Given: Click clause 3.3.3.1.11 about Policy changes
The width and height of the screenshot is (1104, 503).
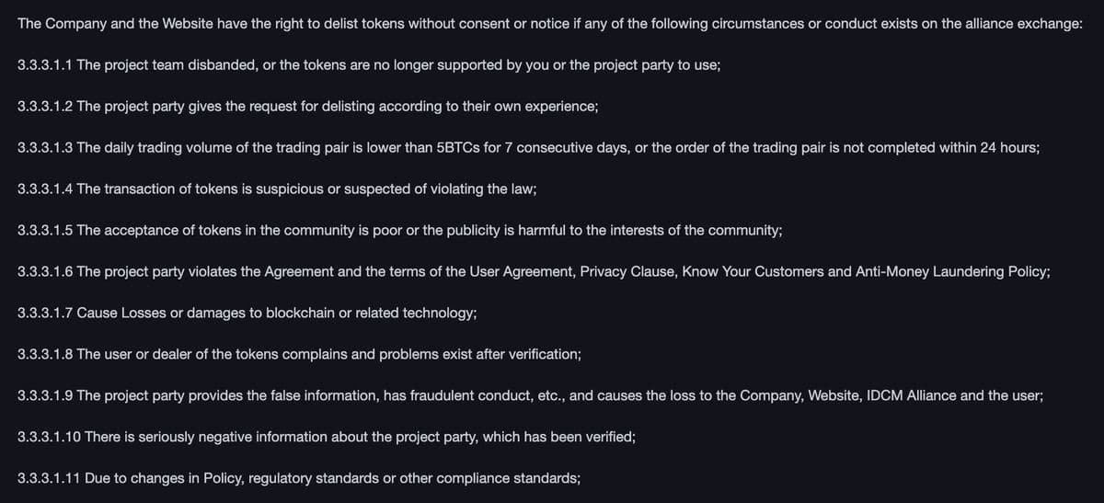Looking at the screenshot, I should (x=299, y=478).
